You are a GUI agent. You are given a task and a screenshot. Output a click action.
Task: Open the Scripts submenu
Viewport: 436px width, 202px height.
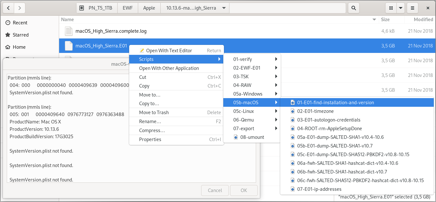(x=176, y=59)
